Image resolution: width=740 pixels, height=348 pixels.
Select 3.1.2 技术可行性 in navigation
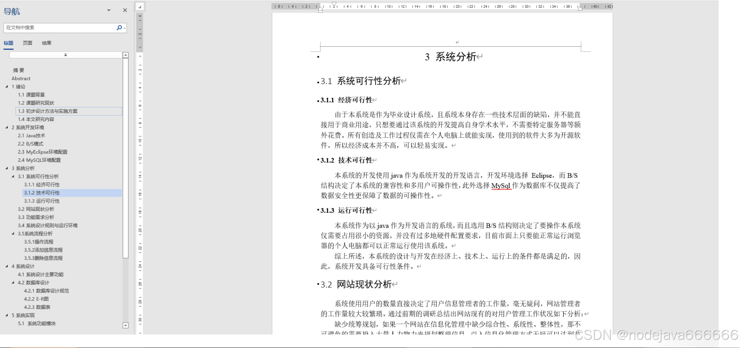72,193
